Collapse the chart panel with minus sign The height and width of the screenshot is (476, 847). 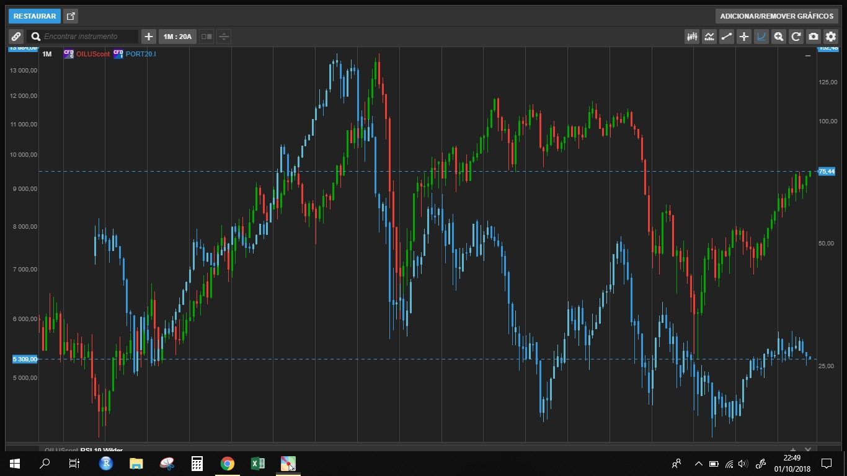[808, 56]
